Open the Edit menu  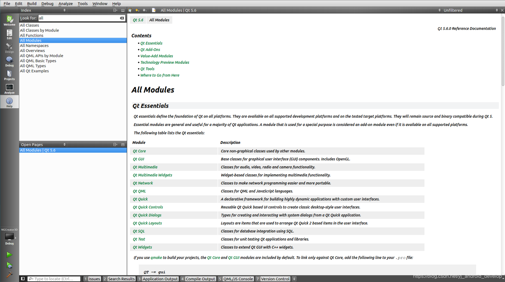click(x=19, y=3)
